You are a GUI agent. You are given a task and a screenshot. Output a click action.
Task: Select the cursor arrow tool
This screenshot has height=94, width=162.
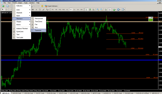coord(3,10)
